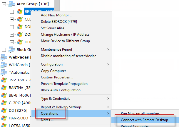Click the Block group folder icon
Screen dimensions: 179x127
[12, 49]
